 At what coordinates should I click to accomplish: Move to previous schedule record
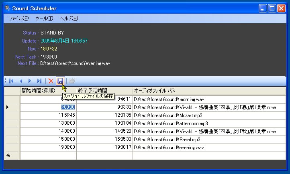(x=21, y=81)
